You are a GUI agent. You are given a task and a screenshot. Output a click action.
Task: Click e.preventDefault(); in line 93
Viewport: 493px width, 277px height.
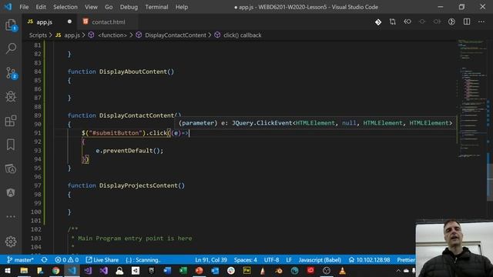click(129, 151)
